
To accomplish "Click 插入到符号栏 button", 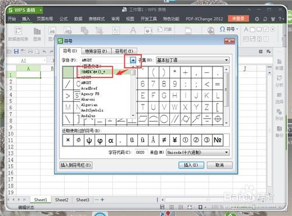I will (x=76, y=165).
